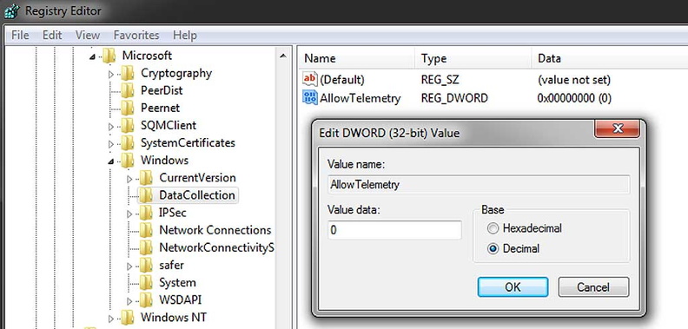The image size is (688, 329).
Task: Click the REG_SZ type cell
Action: point(440,80)
